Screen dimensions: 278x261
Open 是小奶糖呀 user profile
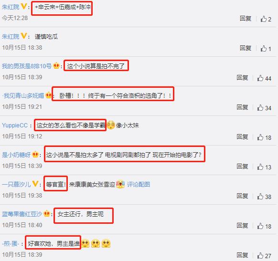click(16, 155)
